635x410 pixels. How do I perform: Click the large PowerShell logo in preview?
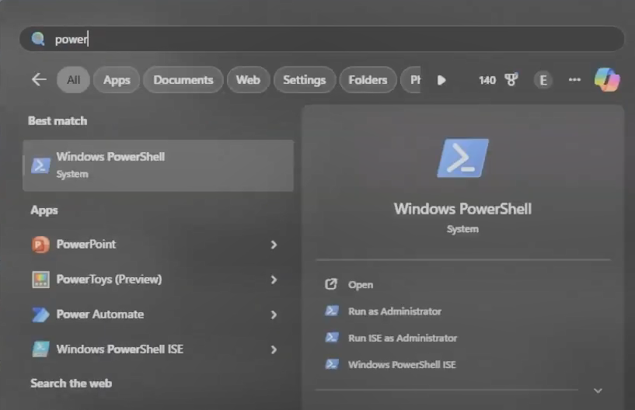click(463, 158)
